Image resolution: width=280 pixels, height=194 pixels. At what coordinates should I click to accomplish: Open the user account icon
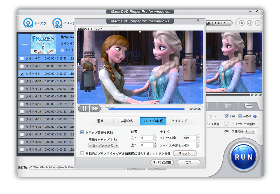tap(242, 23)
